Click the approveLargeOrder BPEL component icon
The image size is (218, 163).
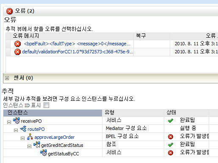tap(30, 137)
